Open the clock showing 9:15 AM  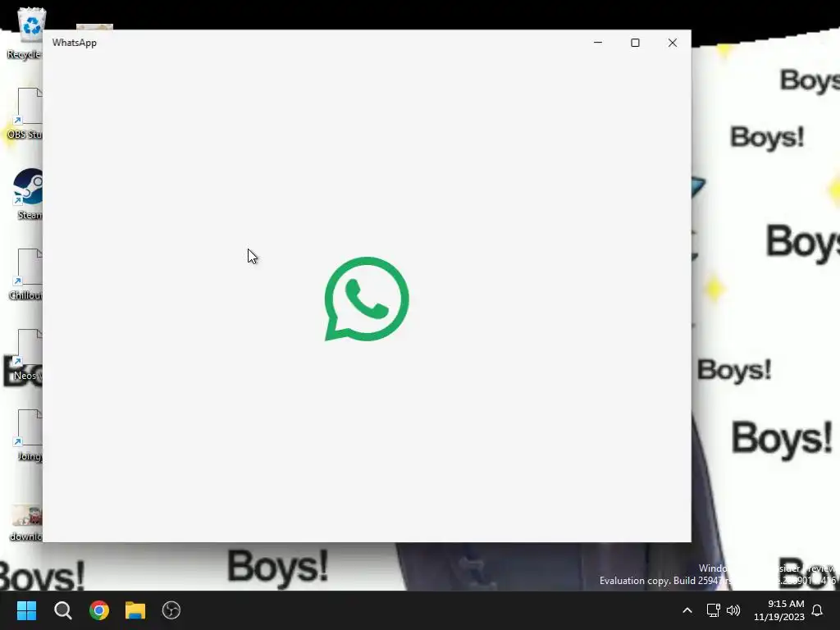[x=779, y=610]
